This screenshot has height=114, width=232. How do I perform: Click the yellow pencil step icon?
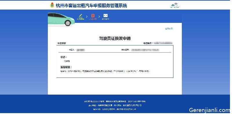81,16
